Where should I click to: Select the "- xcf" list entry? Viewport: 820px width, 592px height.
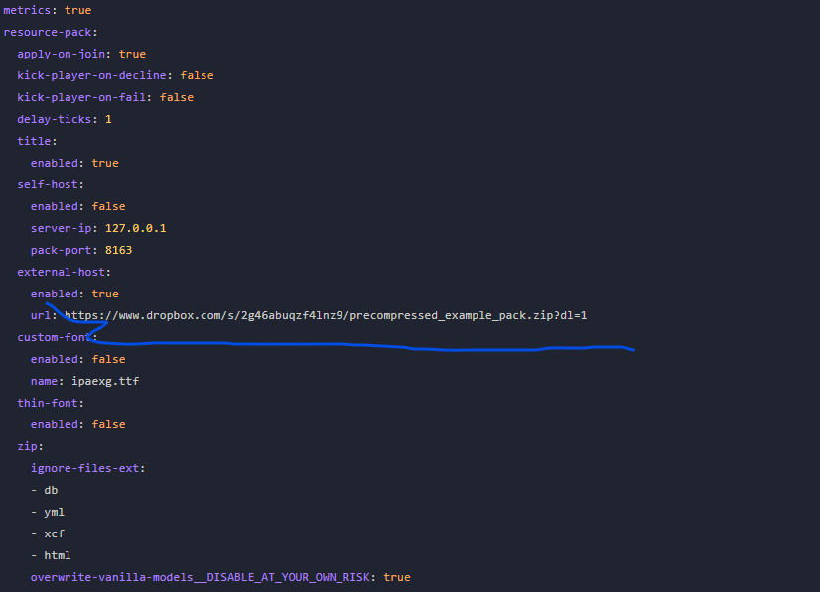pyautogui.click(x=48, y=534)
